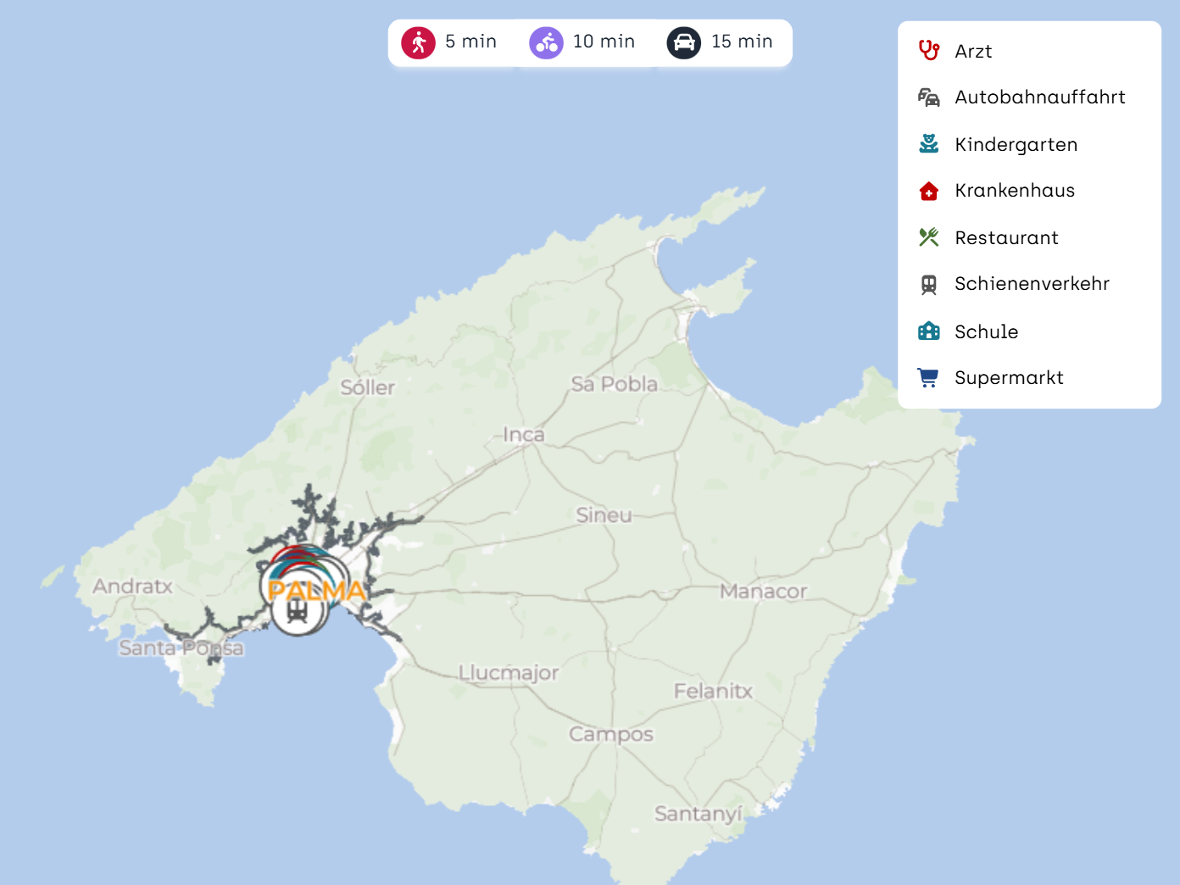The width and height of the screenshot is (1180, 885).
Task: Toggle the Supermarkt category label
Action: [1009, 378]
